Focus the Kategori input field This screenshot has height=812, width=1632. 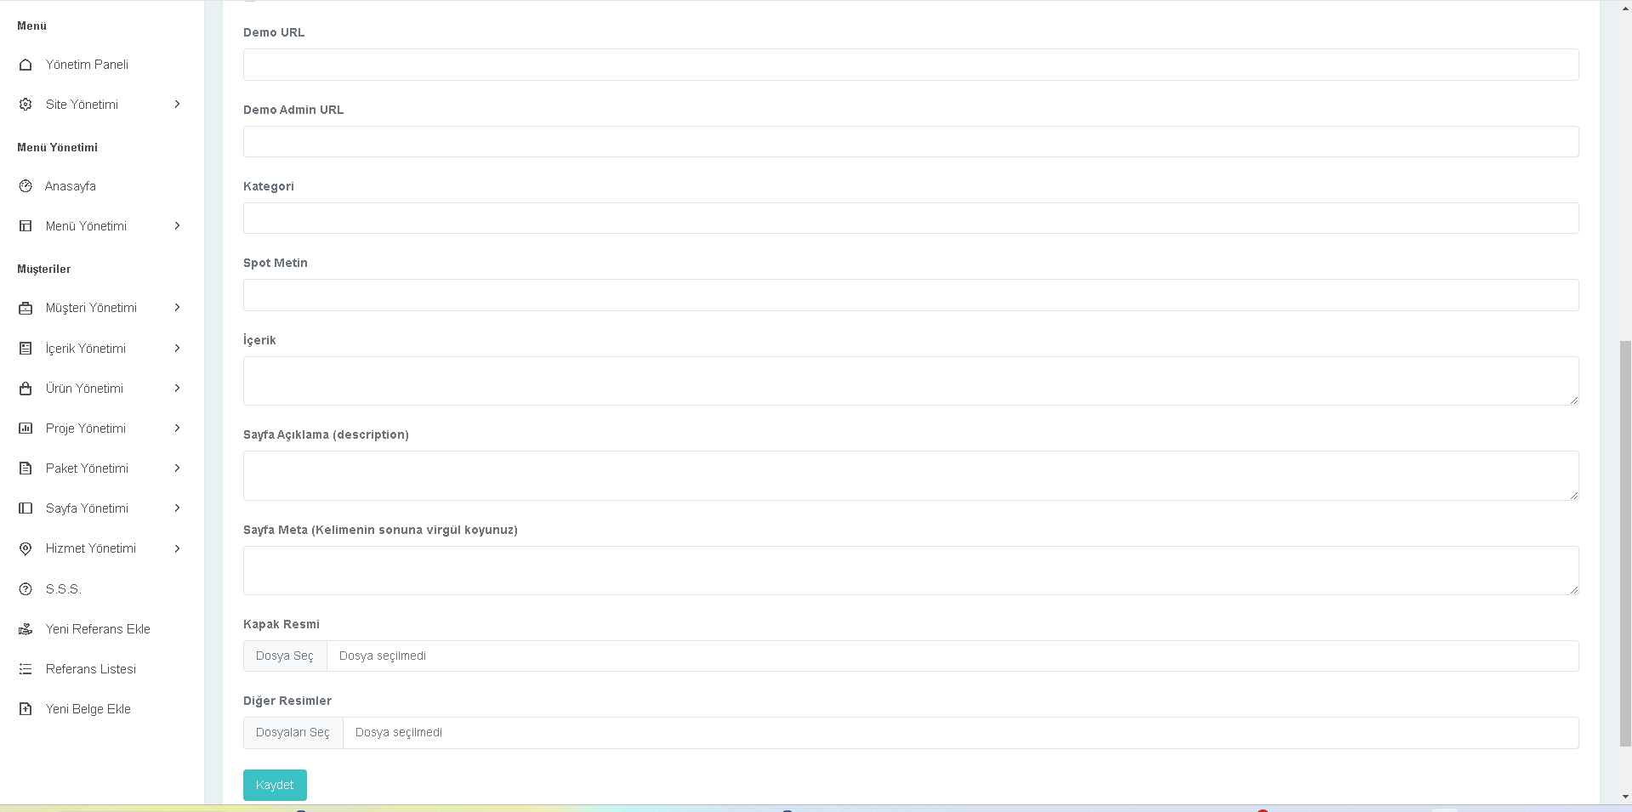point(911,218)
